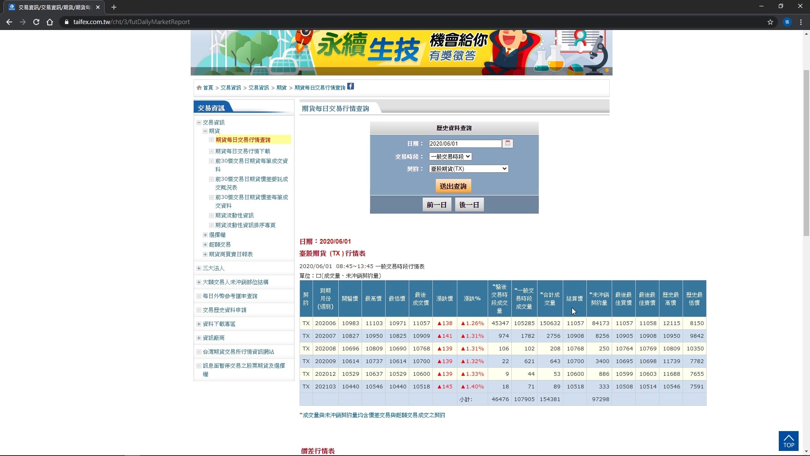Expand the 三大法人 sidebar section

coord(199,268)
